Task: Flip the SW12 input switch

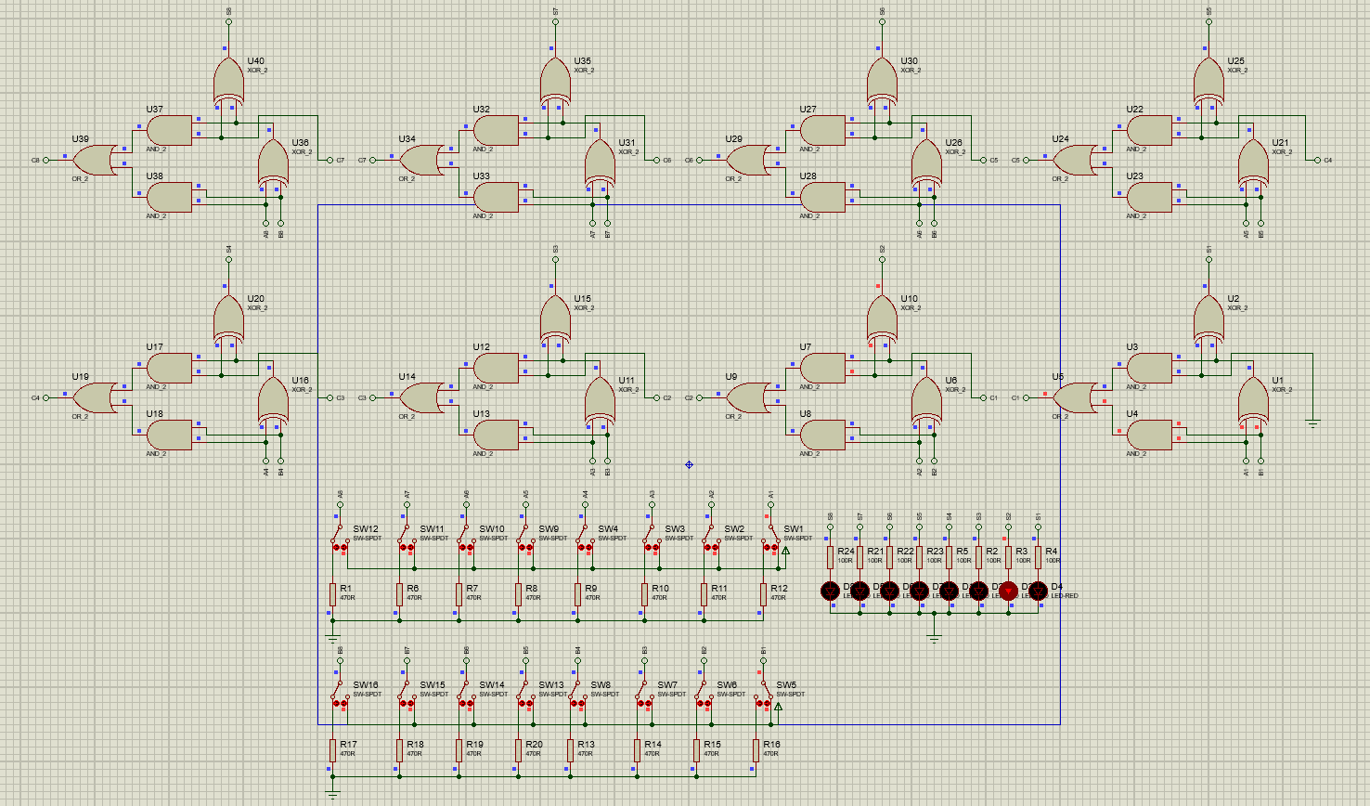Action: 342,546
